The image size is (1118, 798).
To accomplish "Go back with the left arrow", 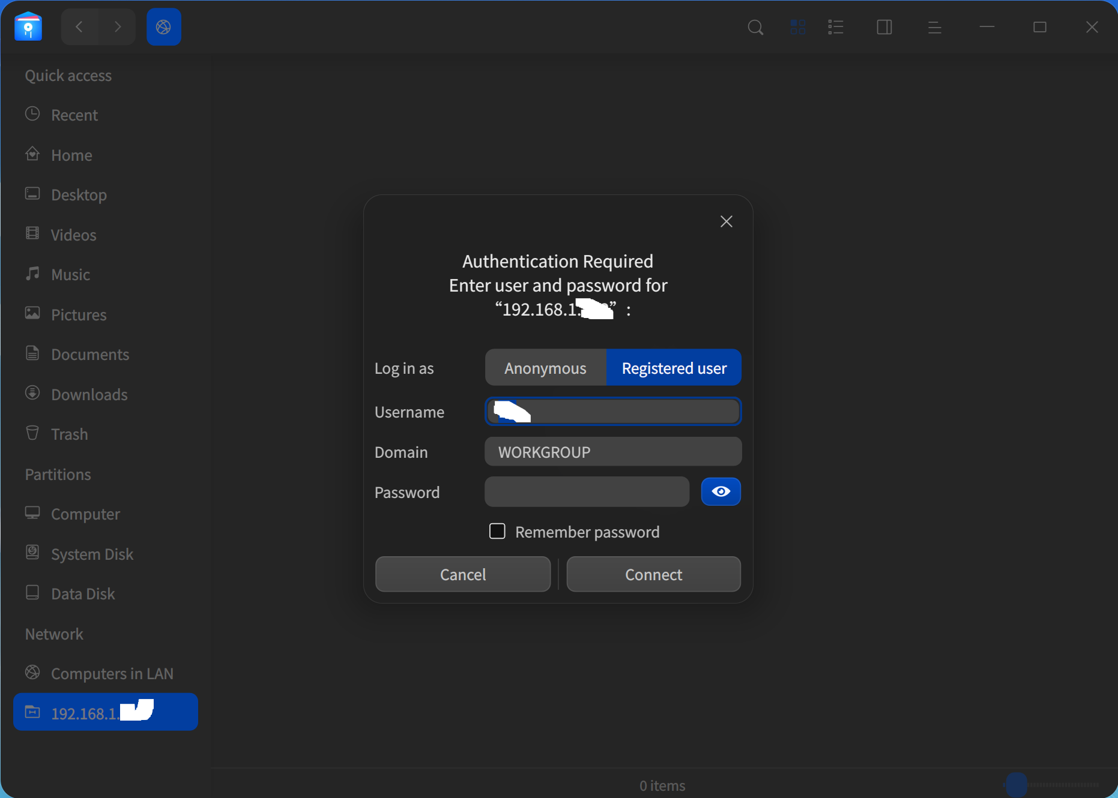I will [79, 27].
